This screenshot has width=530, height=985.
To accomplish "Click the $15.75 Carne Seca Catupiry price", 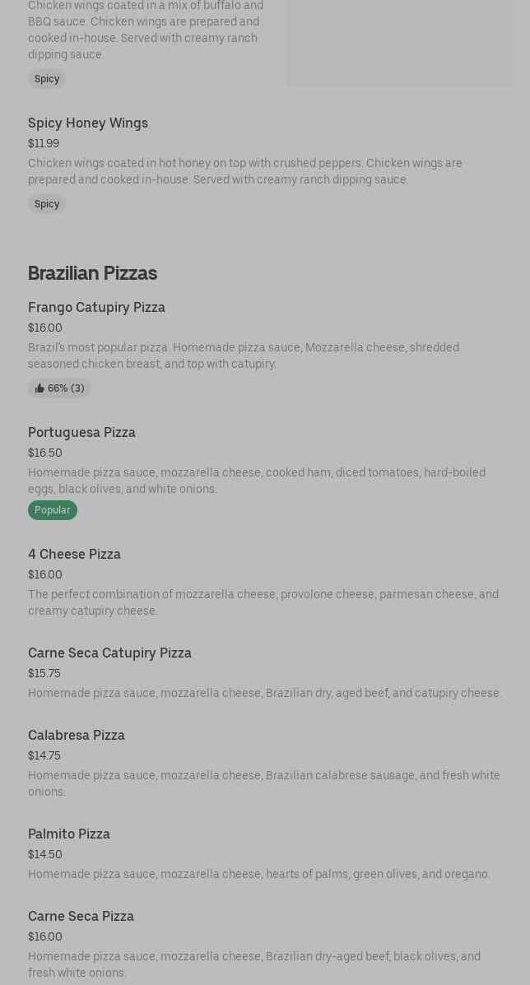I will (44, 673).
